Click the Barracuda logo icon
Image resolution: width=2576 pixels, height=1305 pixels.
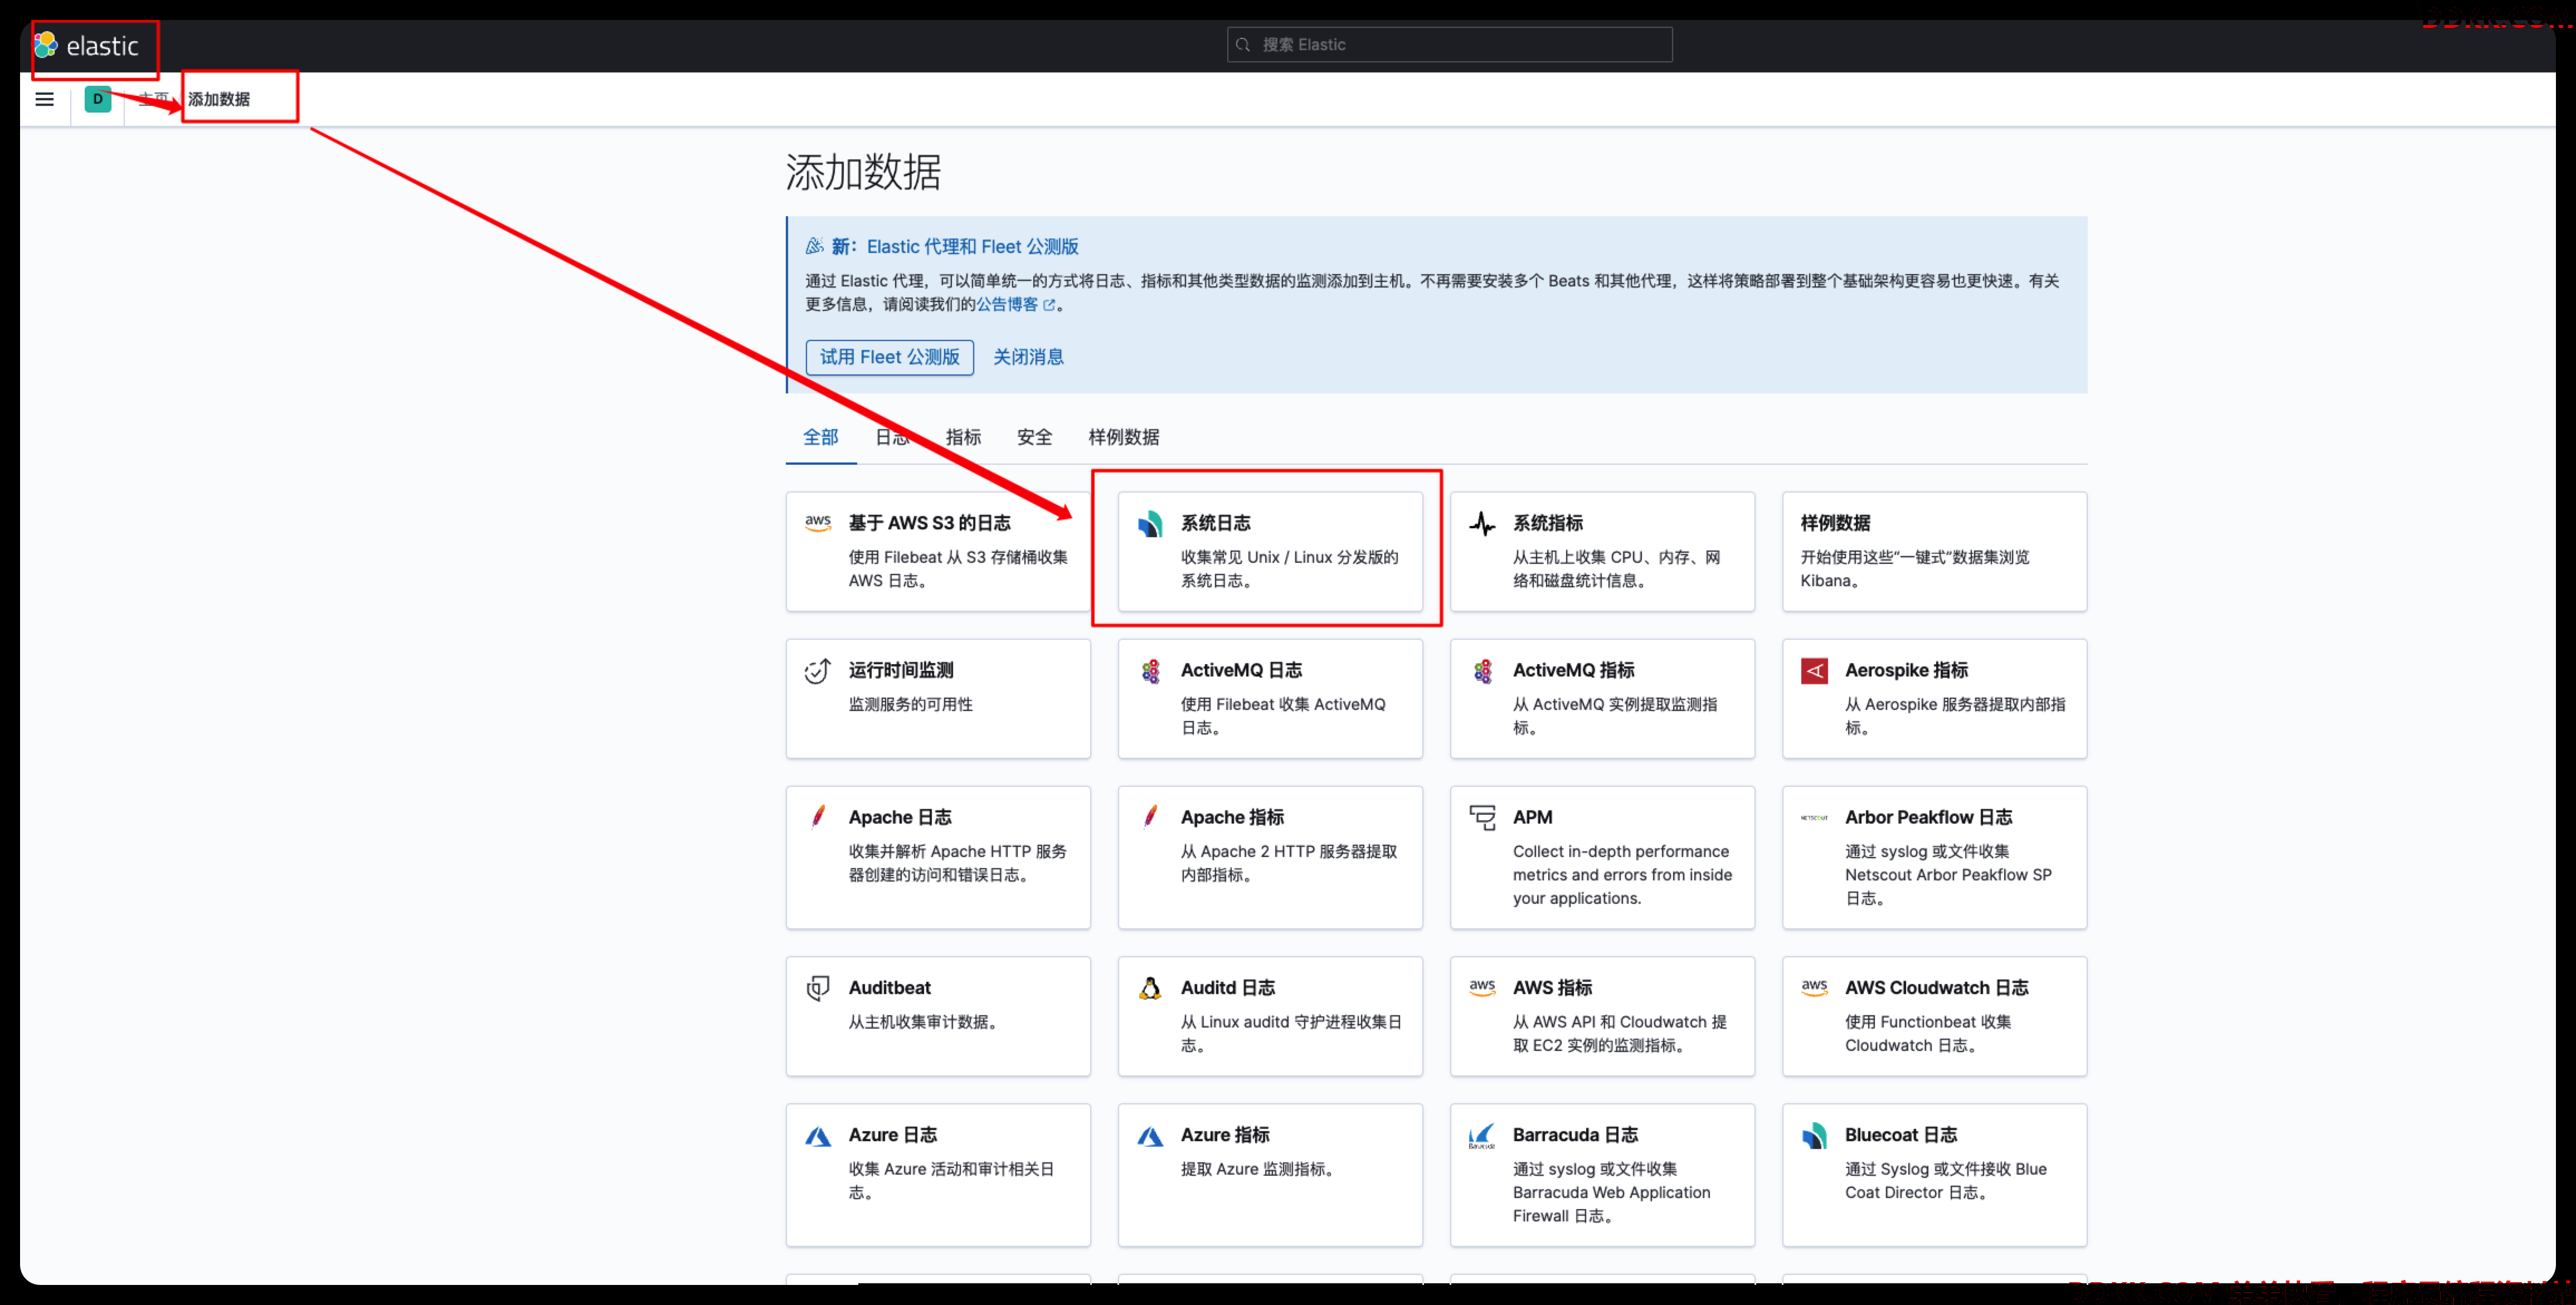(x=1482, y=1136)
